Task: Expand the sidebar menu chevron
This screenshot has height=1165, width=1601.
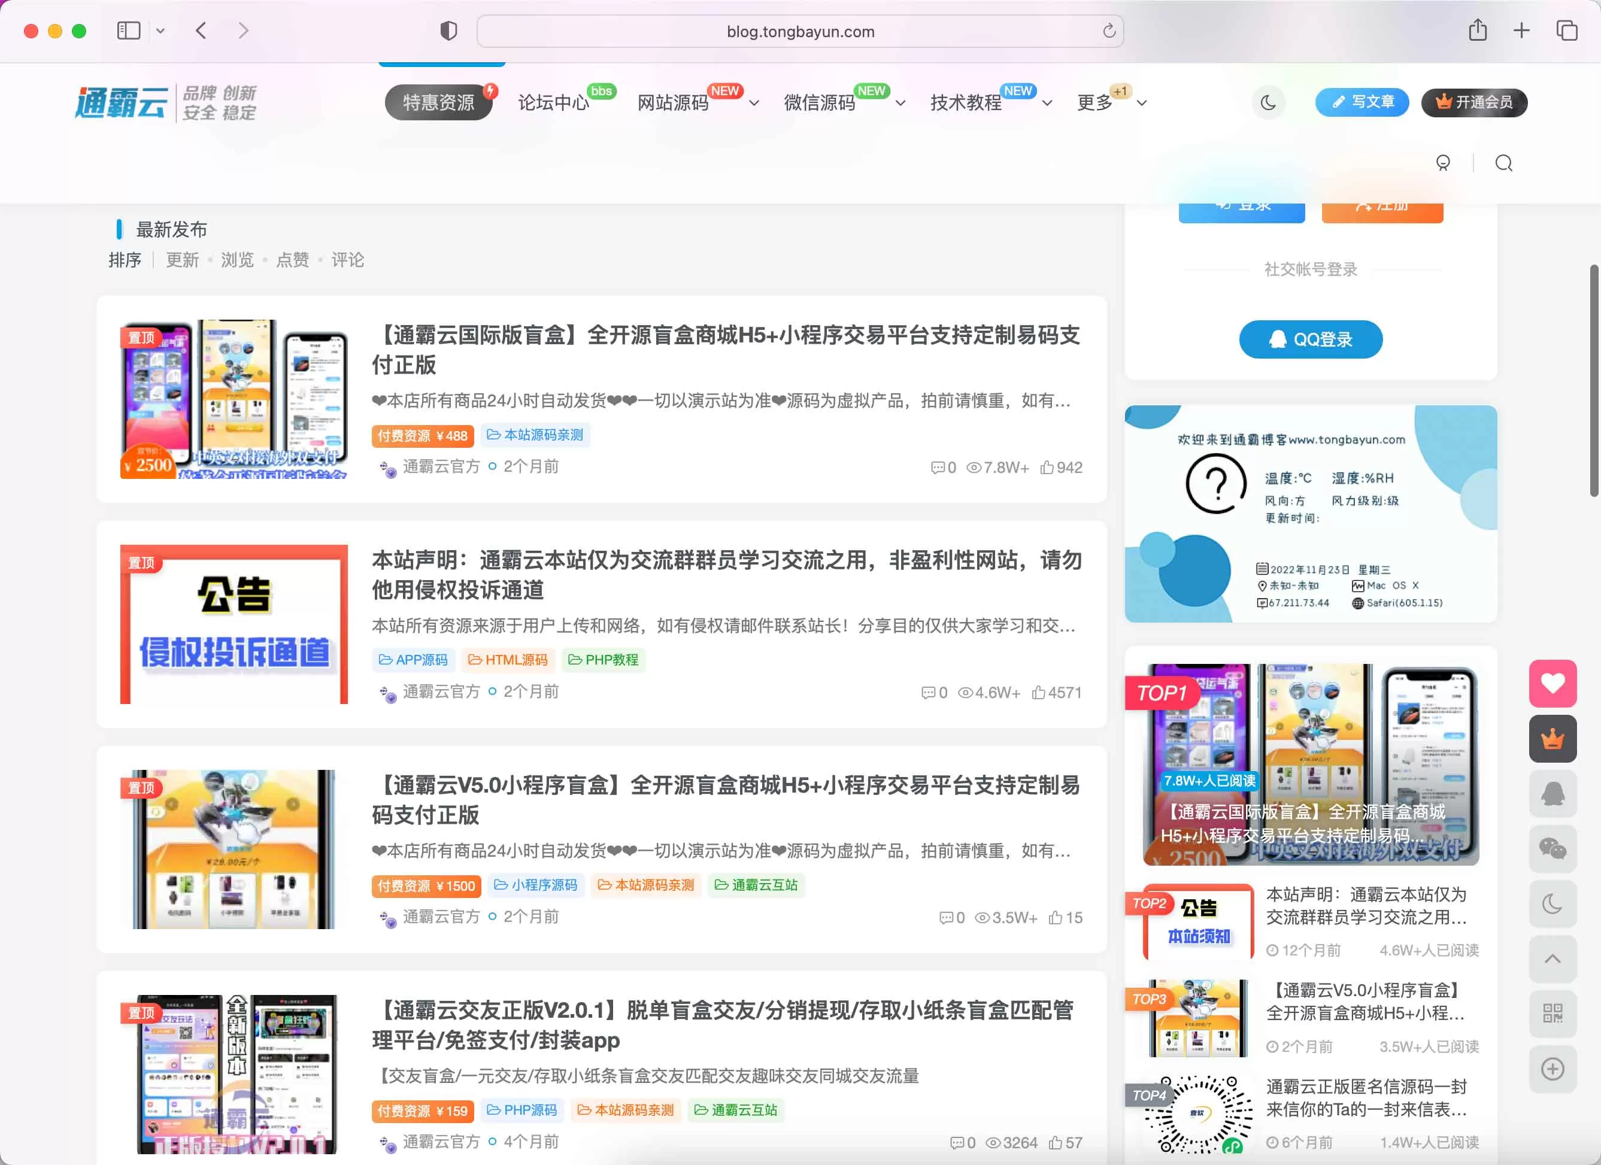Action: (160, 31)
